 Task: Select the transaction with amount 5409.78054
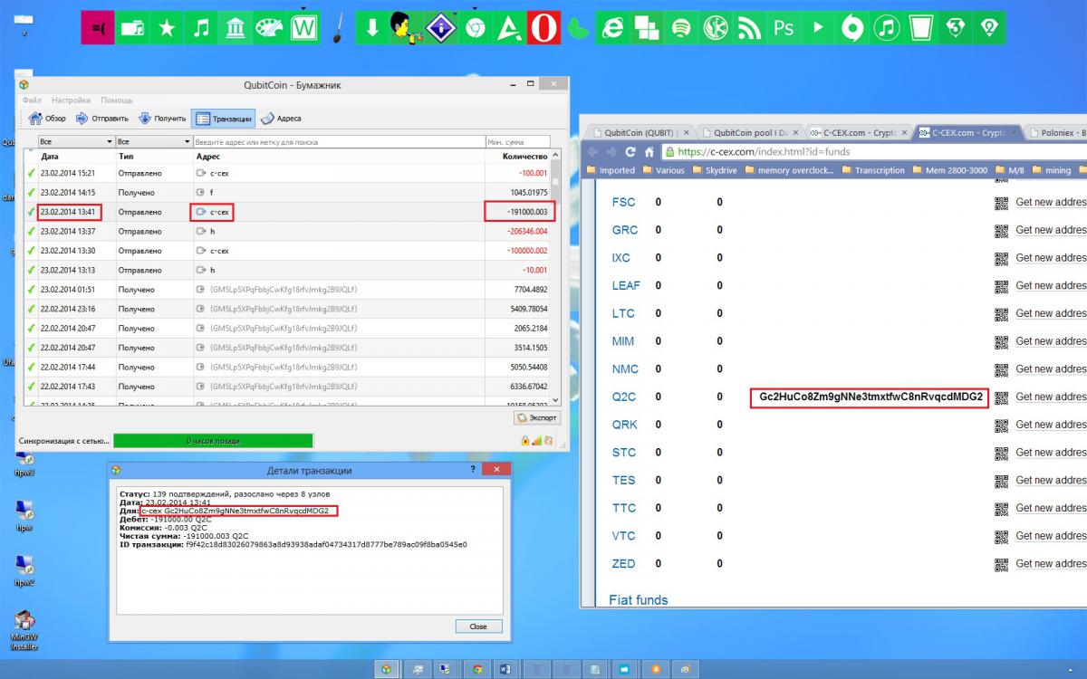287,309
